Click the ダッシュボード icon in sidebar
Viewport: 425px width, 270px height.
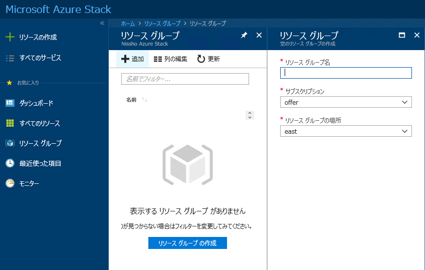coord(10,103)
